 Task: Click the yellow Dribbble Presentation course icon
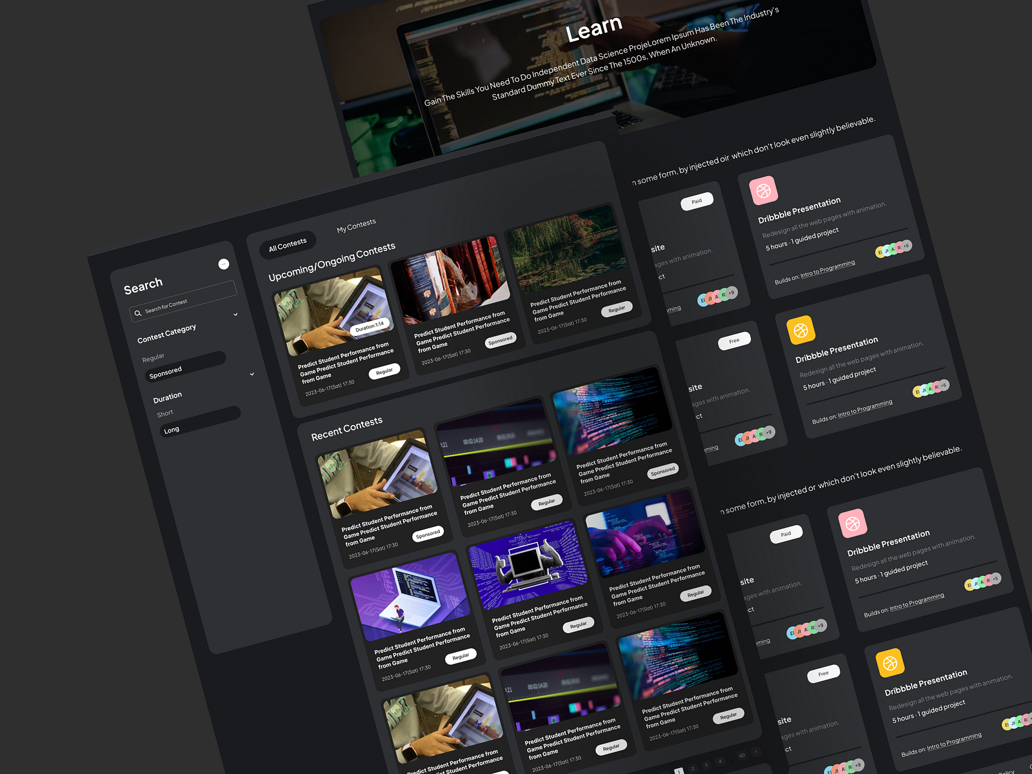pos(800,329)
